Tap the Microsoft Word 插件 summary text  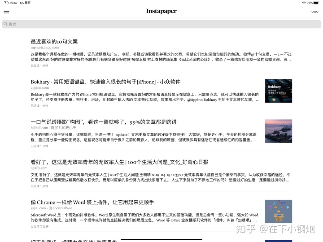(144, 217)
